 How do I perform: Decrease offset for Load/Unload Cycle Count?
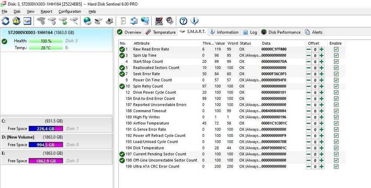coord(309,142)
